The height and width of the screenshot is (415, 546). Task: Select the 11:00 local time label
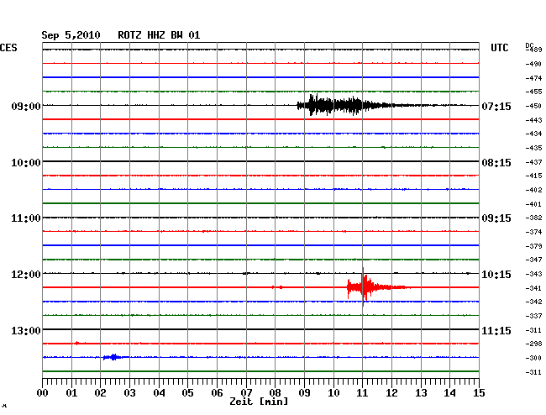click(26, 218)
